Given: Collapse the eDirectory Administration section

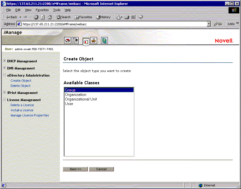Looking at the screenshot, I should coord(4,75).
